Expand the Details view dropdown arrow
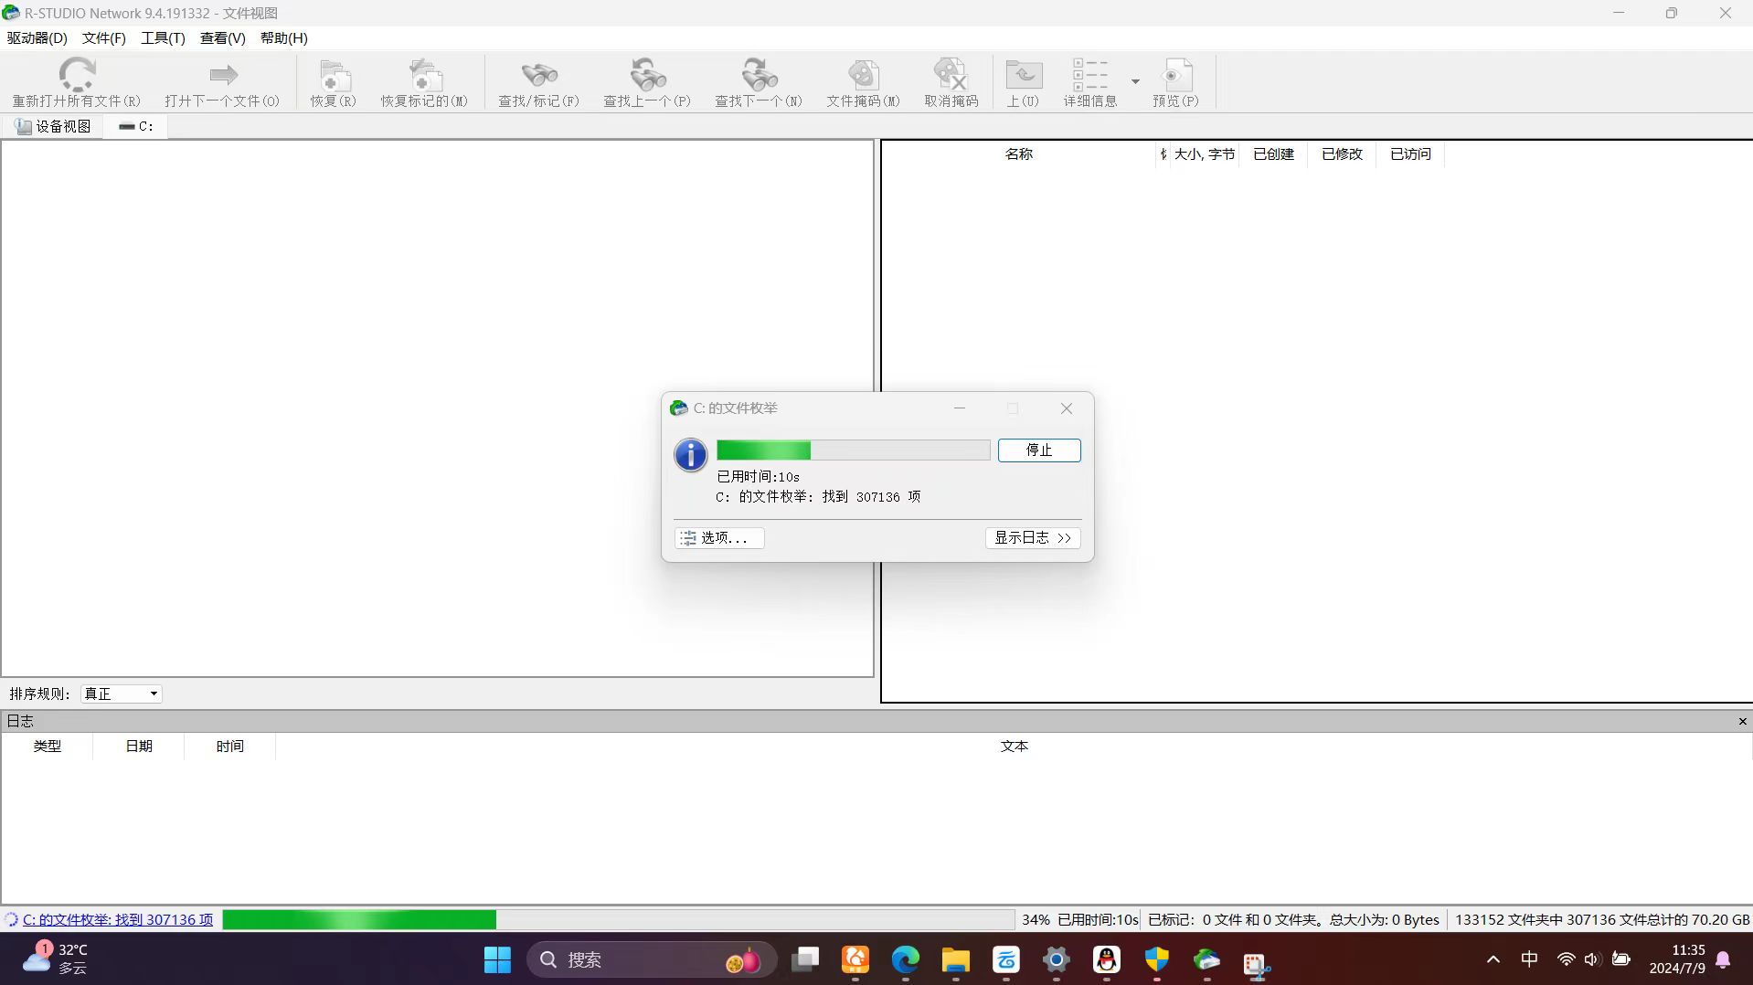 click(x=1135, y=81)
